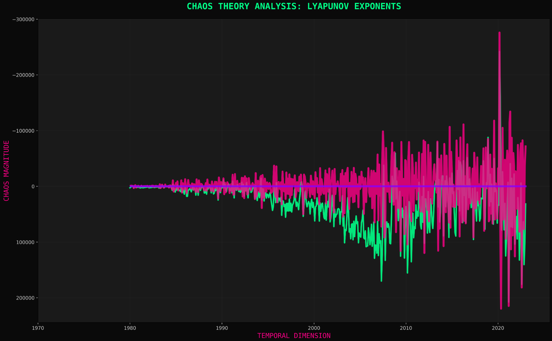Screen dimensions: 552x341
Task: Click the '2010' x-axis tick label
Action: [x=406, y=328]
